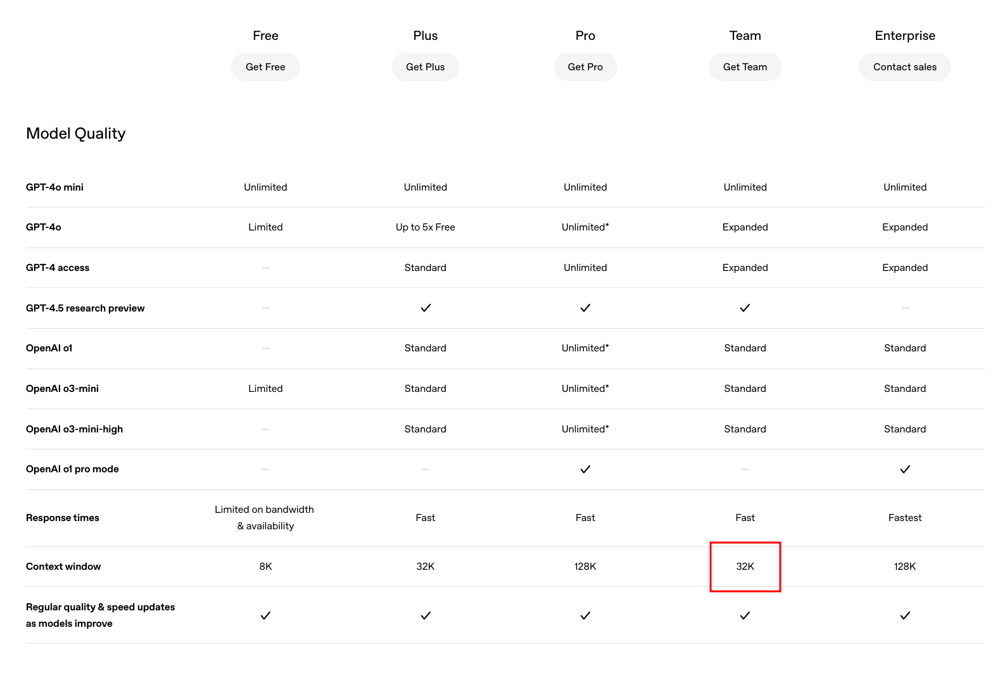Click the Enterprise checkmark for regular quality updates
Viewport: 1007px width, 673px height.
[905, 615]
